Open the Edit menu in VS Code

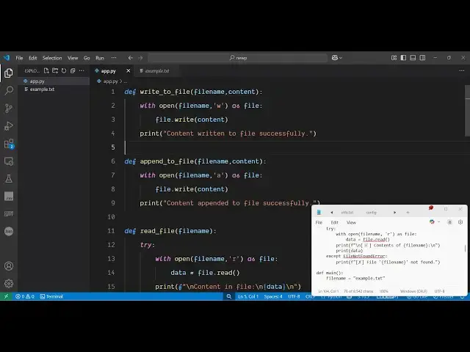(32, 58)
